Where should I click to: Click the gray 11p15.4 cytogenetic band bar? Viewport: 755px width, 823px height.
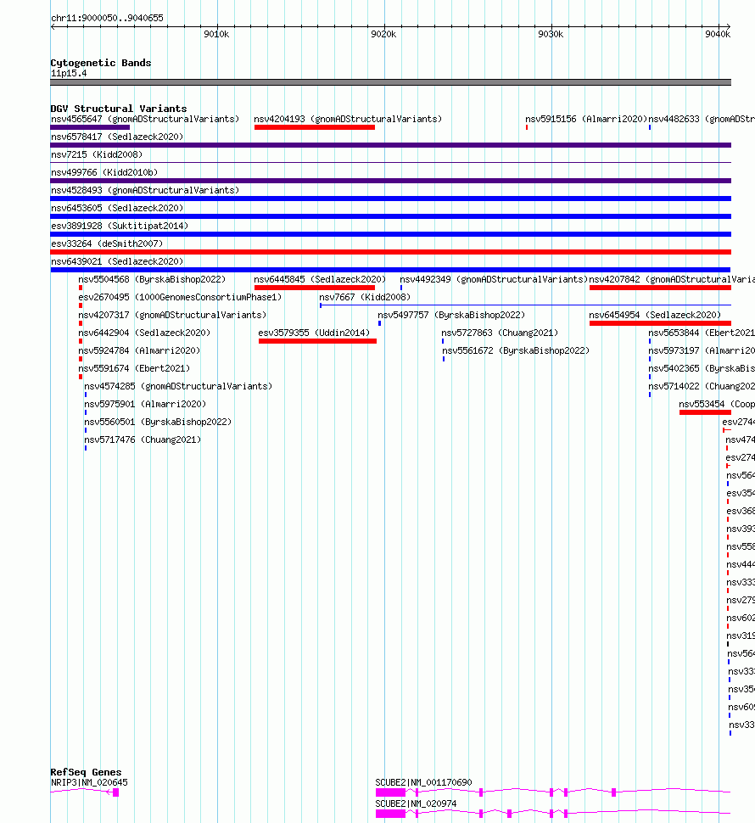[x=390, y=82]
